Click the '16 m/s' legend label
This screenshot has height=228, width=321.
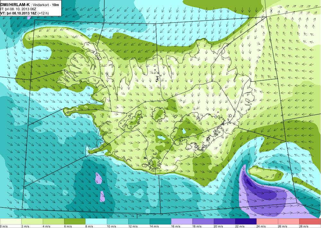click(176, 226)
